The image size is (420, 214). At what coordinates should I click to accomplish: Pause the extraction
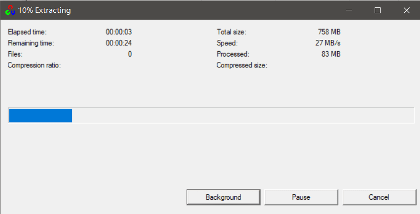click(301, 197)
